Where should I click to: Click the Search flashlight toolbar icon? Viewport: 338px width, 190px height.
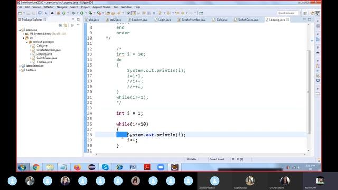119,13
